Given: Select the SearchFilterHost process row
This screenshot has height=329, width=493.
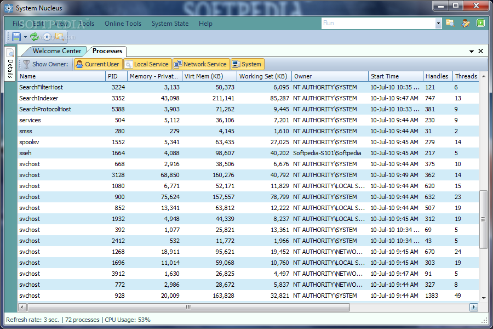Looking at the screenshot, I should 248,87.
